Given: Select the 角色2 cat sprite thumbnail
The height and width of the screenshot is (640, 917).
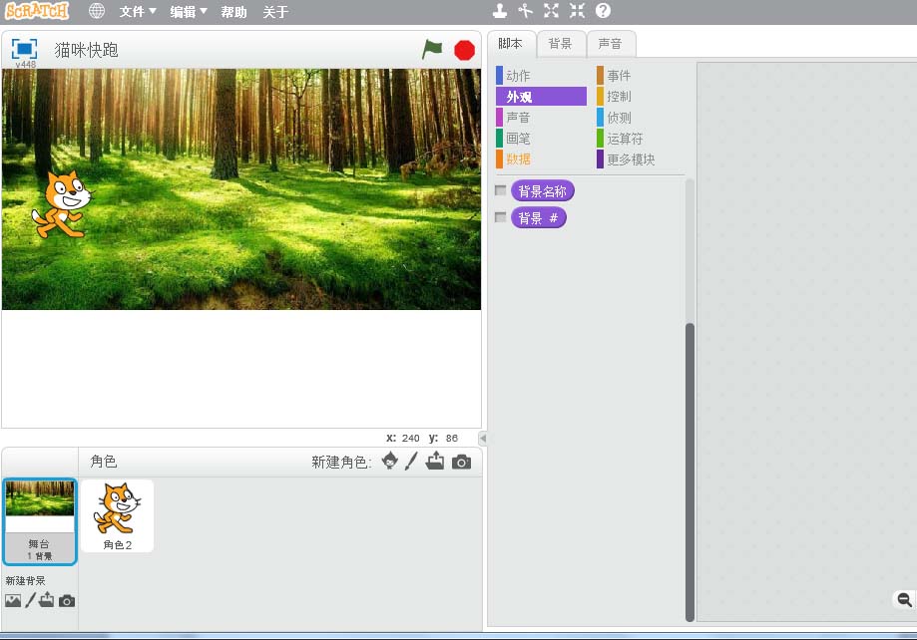Looking at the screenshot, I should pyautogui.click(x=118, y=515).
